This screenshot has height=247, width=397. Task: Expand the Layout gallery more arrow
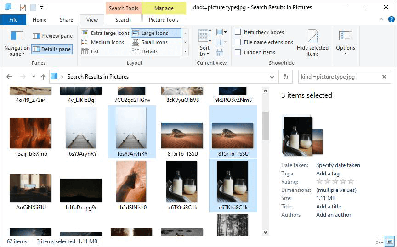click(185, 51)
